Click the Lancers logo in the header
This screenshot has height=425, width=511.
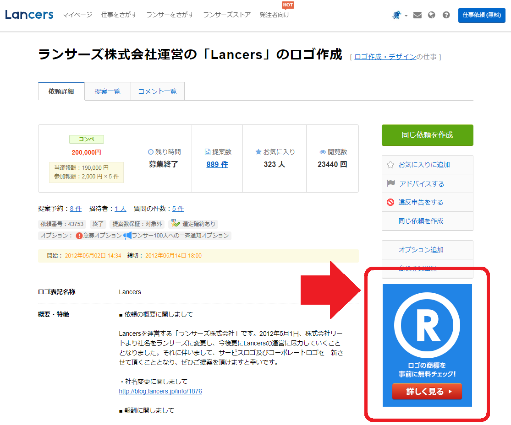point(29,15)
